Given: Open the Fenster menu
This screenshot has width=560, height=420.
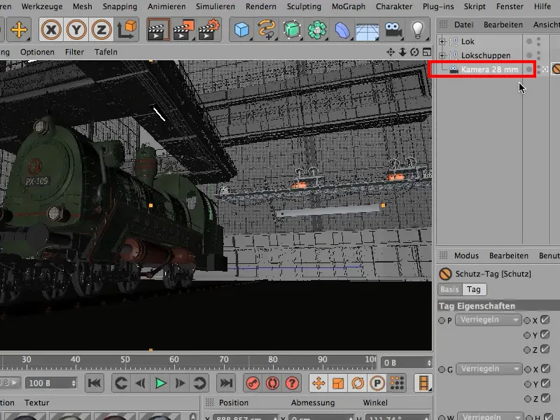Looking at the screenshot, I should [510, 6].
